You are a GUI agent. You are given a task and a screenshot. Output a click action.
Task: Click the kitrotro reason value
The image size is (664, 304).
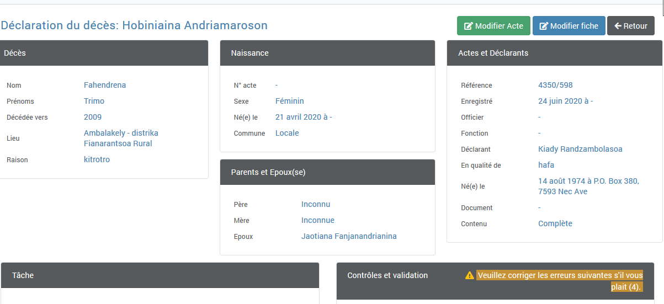tap(97, 159)
